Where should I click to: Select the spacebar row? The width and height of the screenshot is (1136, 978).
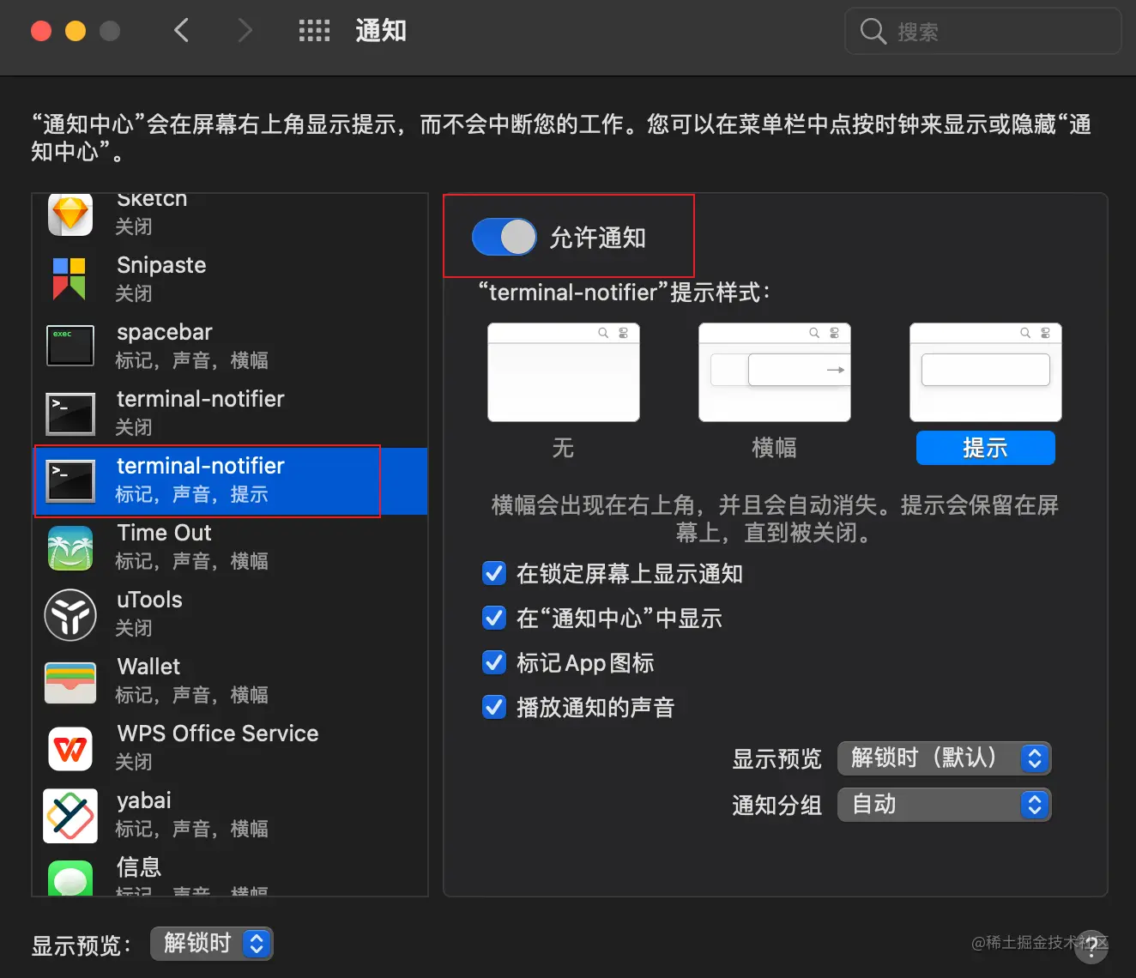click(x=230, y=346)
